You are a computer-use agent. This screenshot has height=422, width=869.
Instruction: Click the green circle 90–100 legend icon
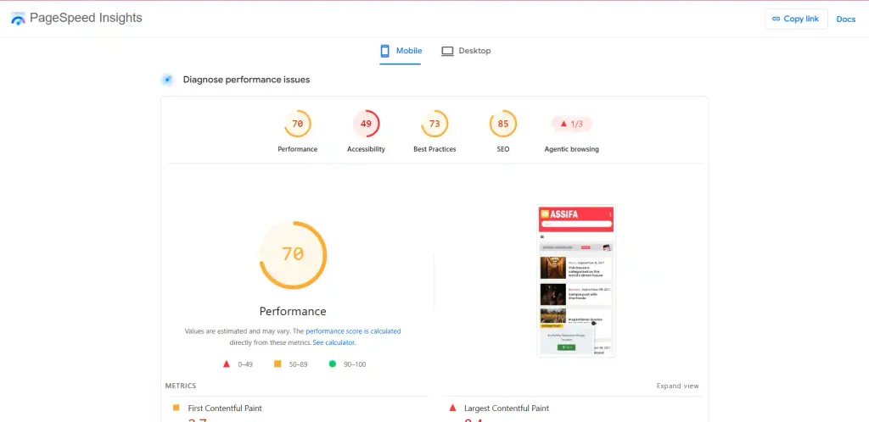coord(333,364)
